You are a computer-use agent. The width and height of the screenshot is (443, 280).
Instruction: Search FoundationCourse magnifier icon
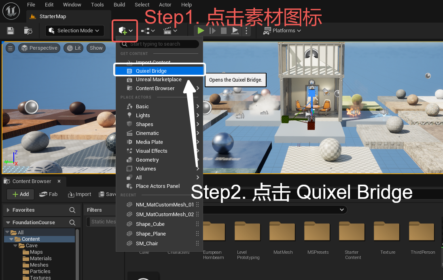point(72,222)
